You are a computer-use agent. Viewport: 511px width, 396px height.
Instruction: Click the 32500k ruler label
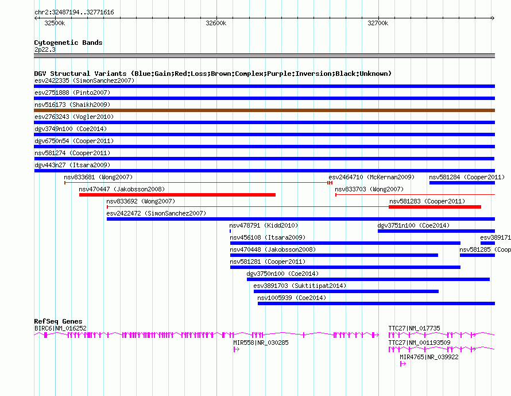(55, 23)
